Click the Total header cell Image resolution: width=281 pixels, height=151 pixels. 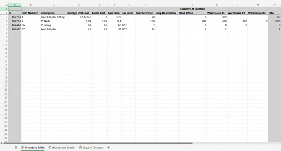tap(274, 13)
